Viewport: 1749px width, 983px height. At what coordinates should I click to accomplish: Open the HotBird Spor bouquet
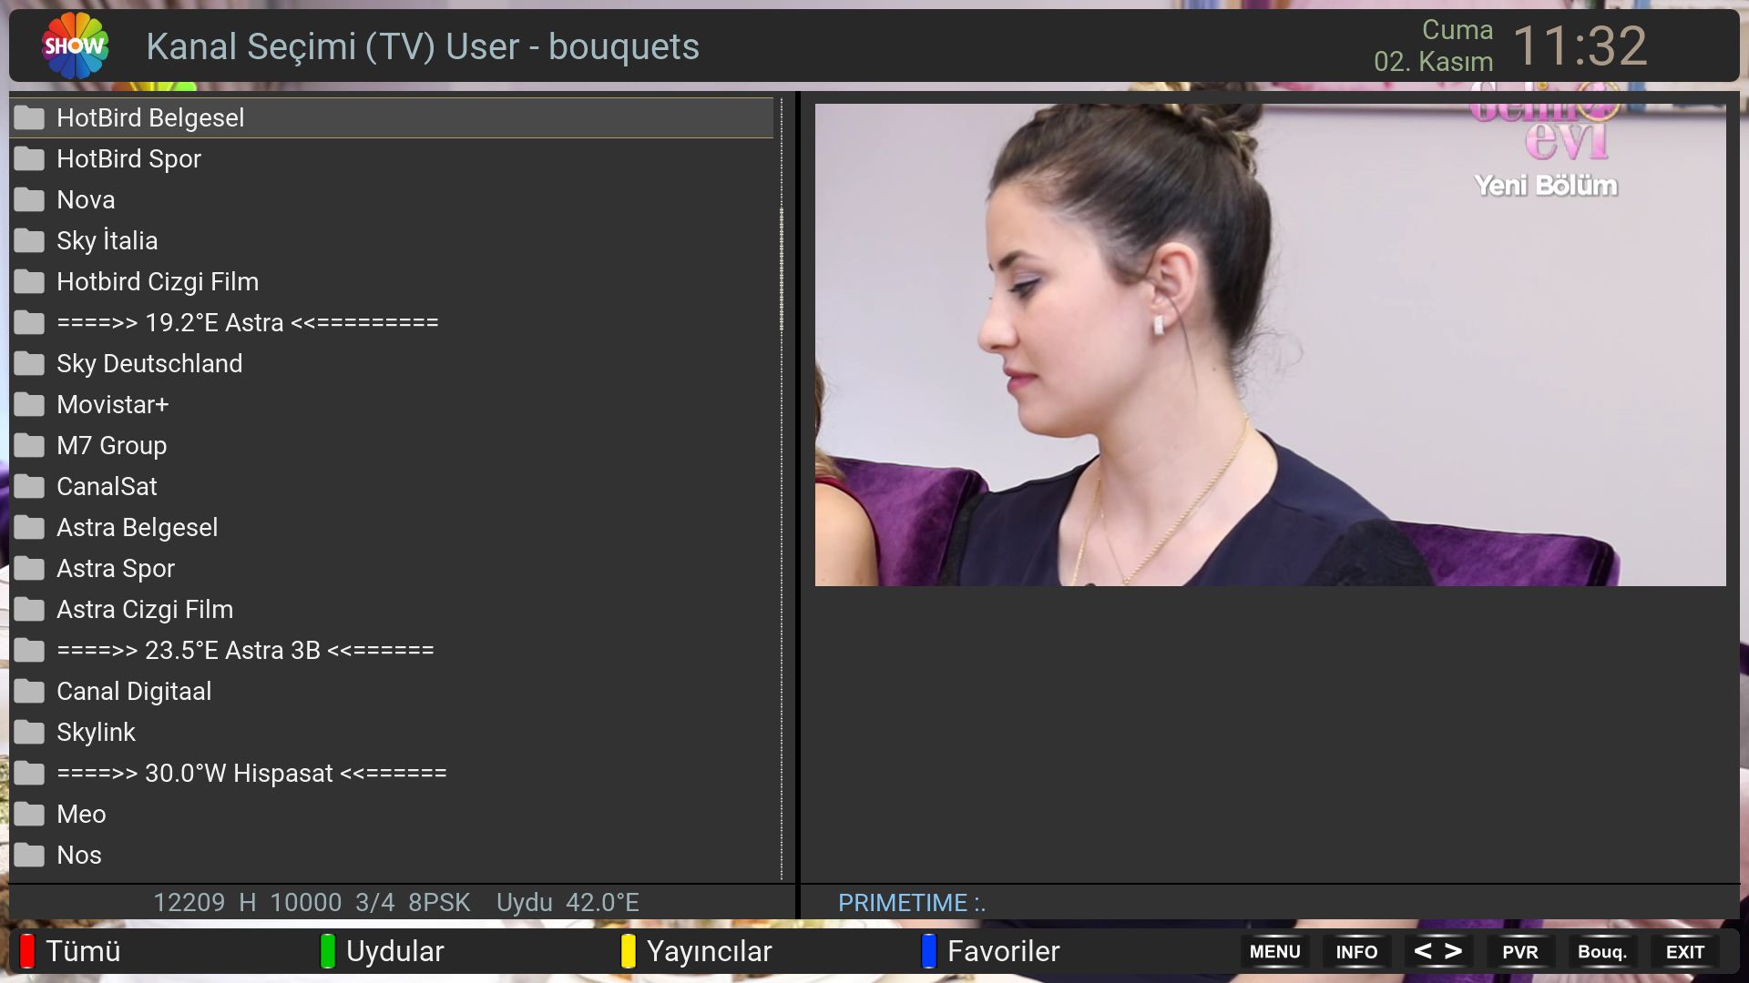click(x=392, y=158)
